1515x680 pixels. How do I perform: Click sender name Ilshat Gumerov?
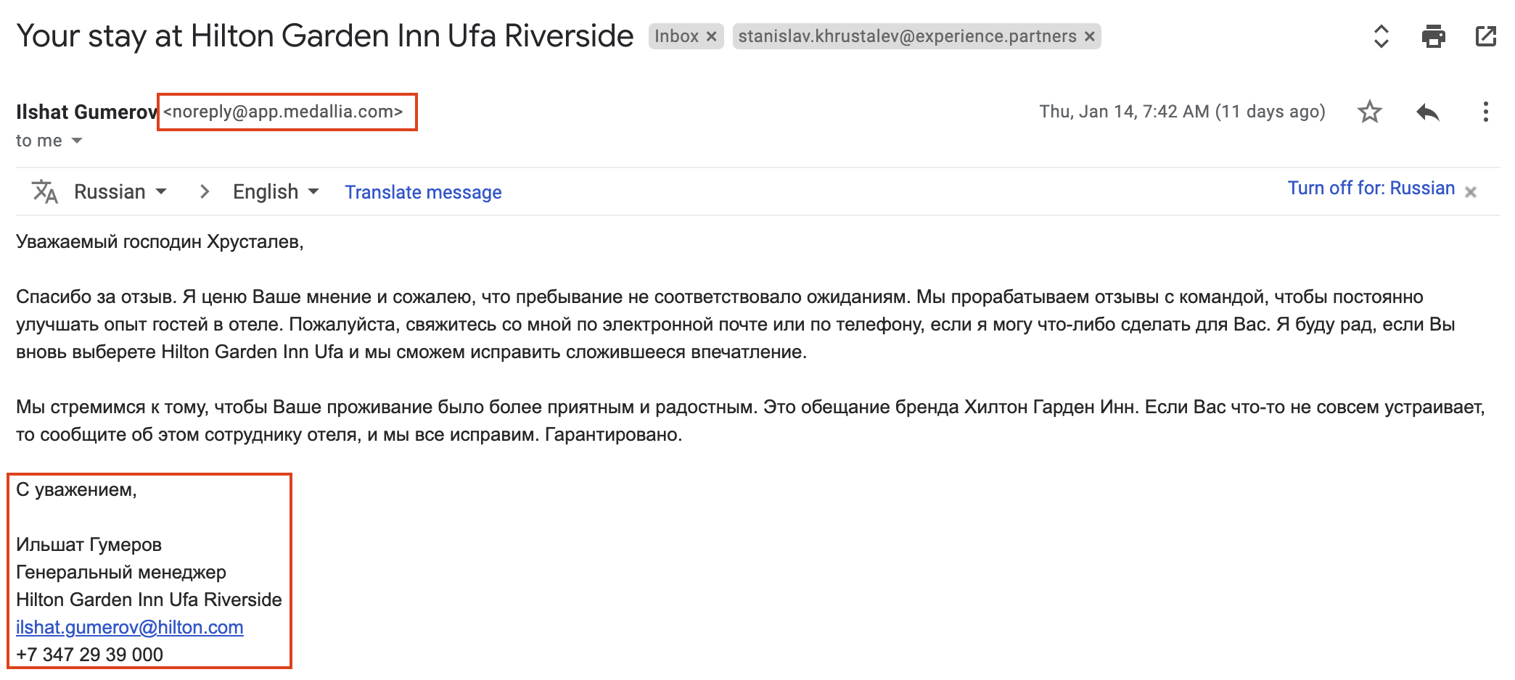[x=86, y=112]
